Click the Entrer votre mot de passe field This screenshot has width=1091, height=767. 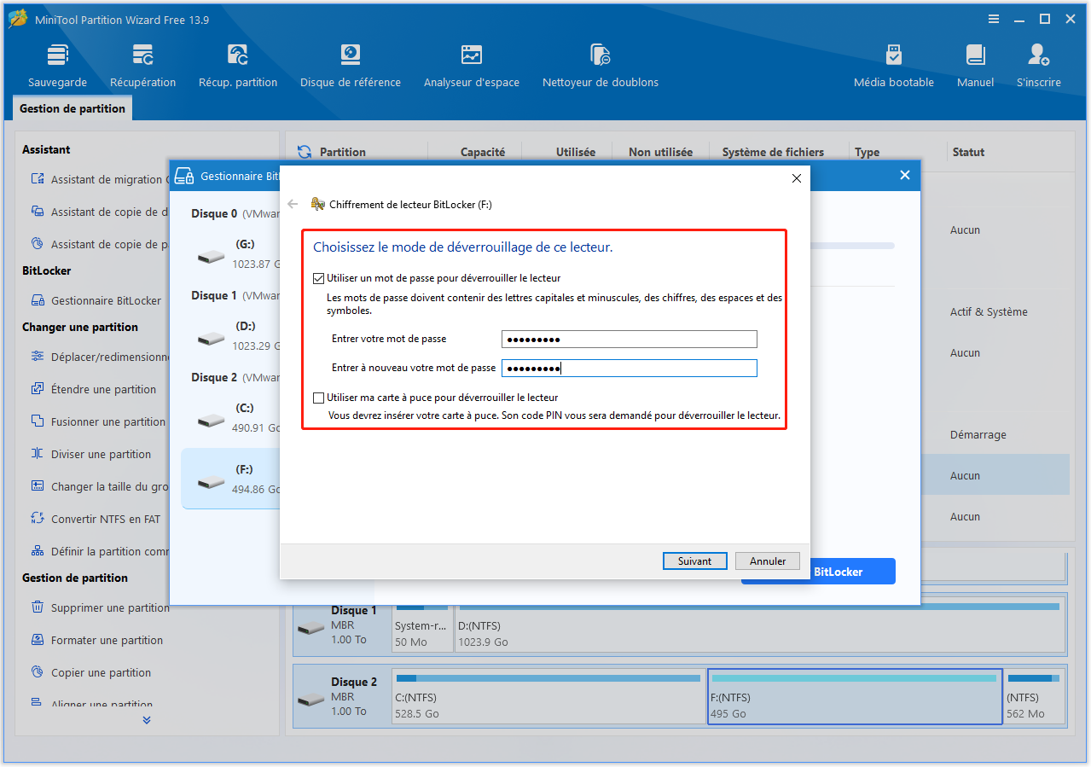tap(630, 340)
